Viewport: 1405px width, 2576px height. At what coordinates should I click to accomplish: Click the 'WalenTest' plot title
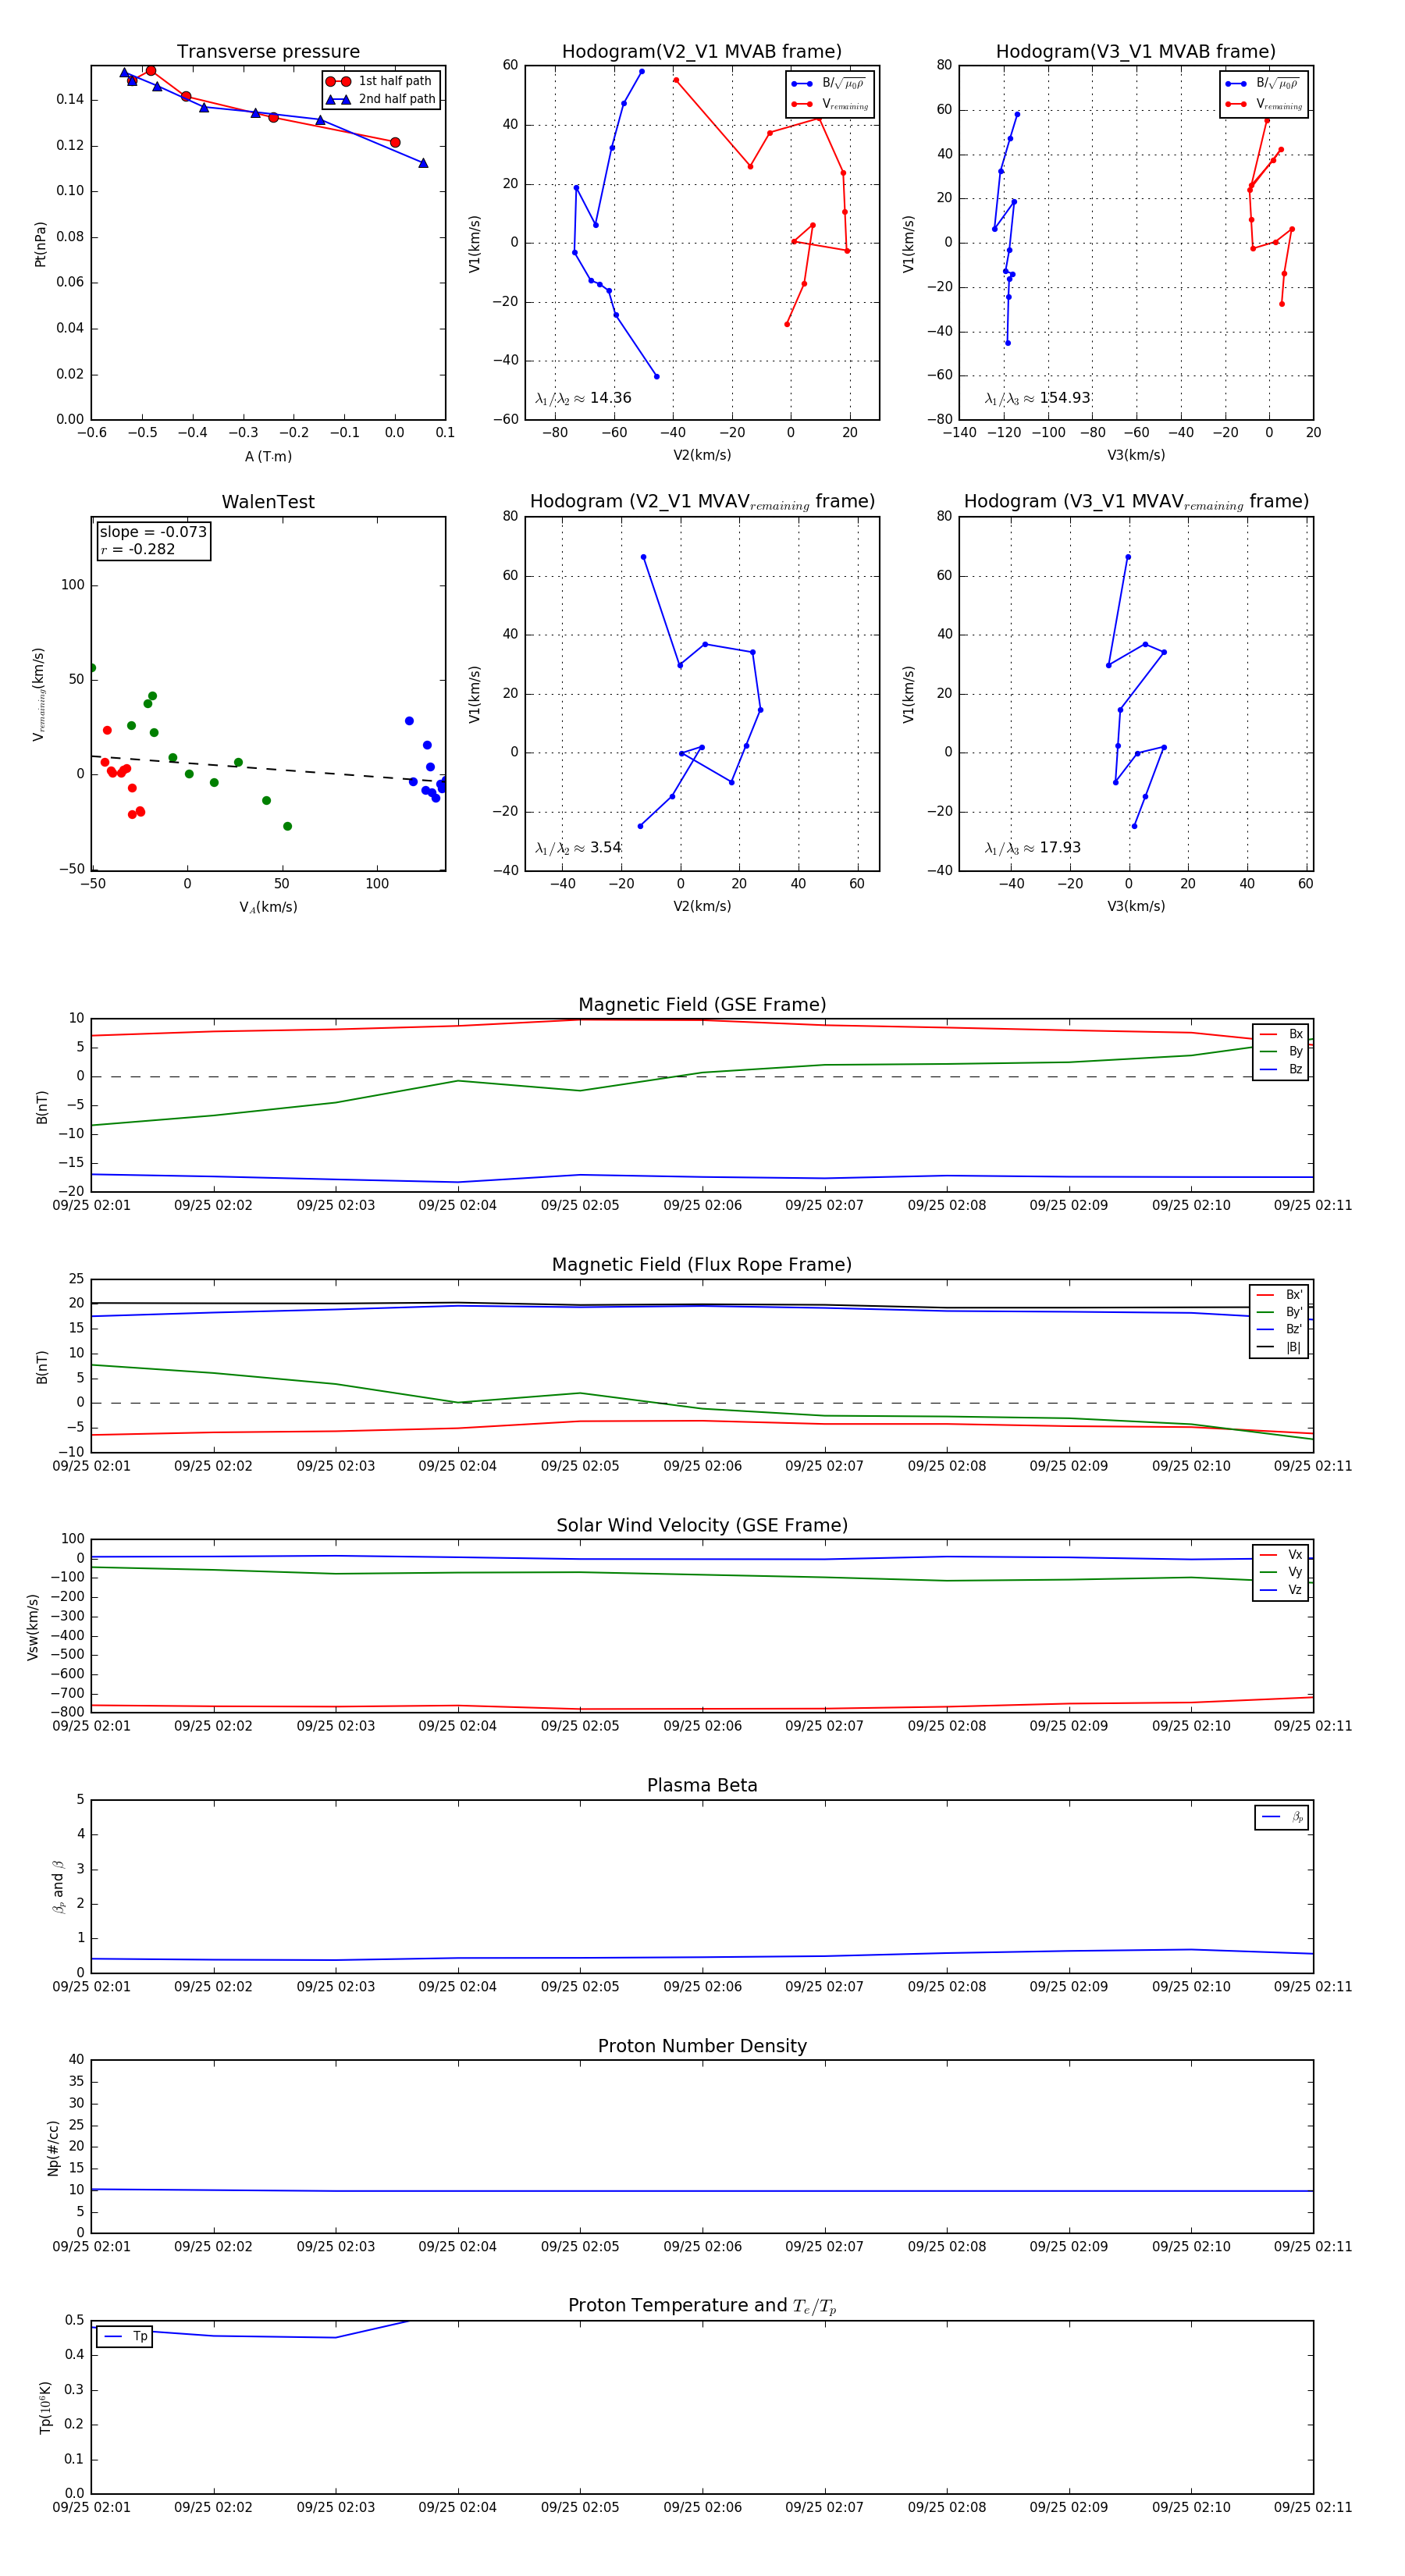click(x=268, y=502)
